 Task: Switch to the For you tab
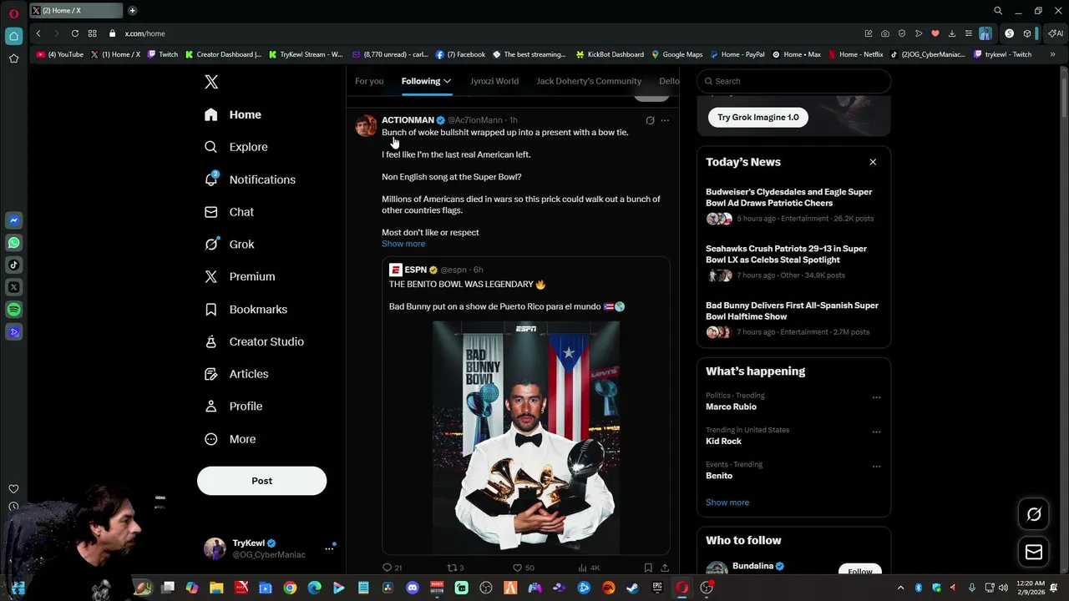tap(369, 81)
